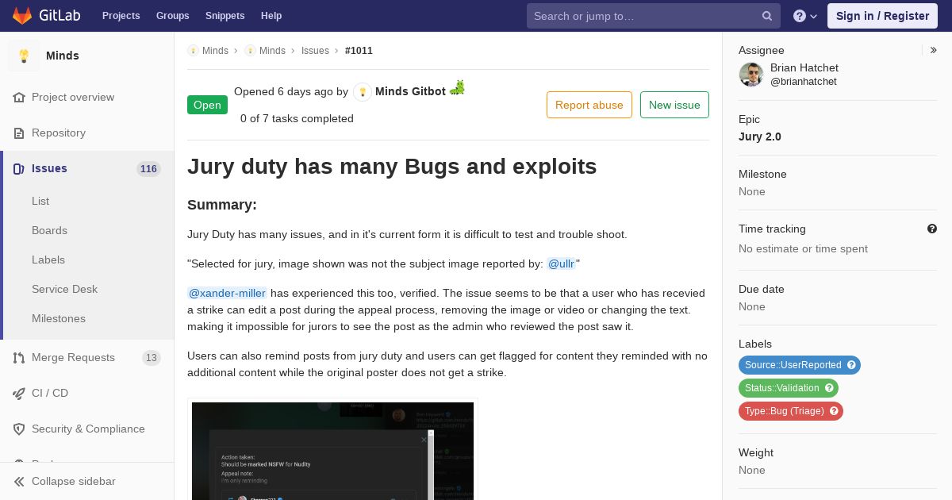Screen dimensions: 952x500
Task: Open the Minds project title link in the sidebar
Action: (x=63, y=56)
